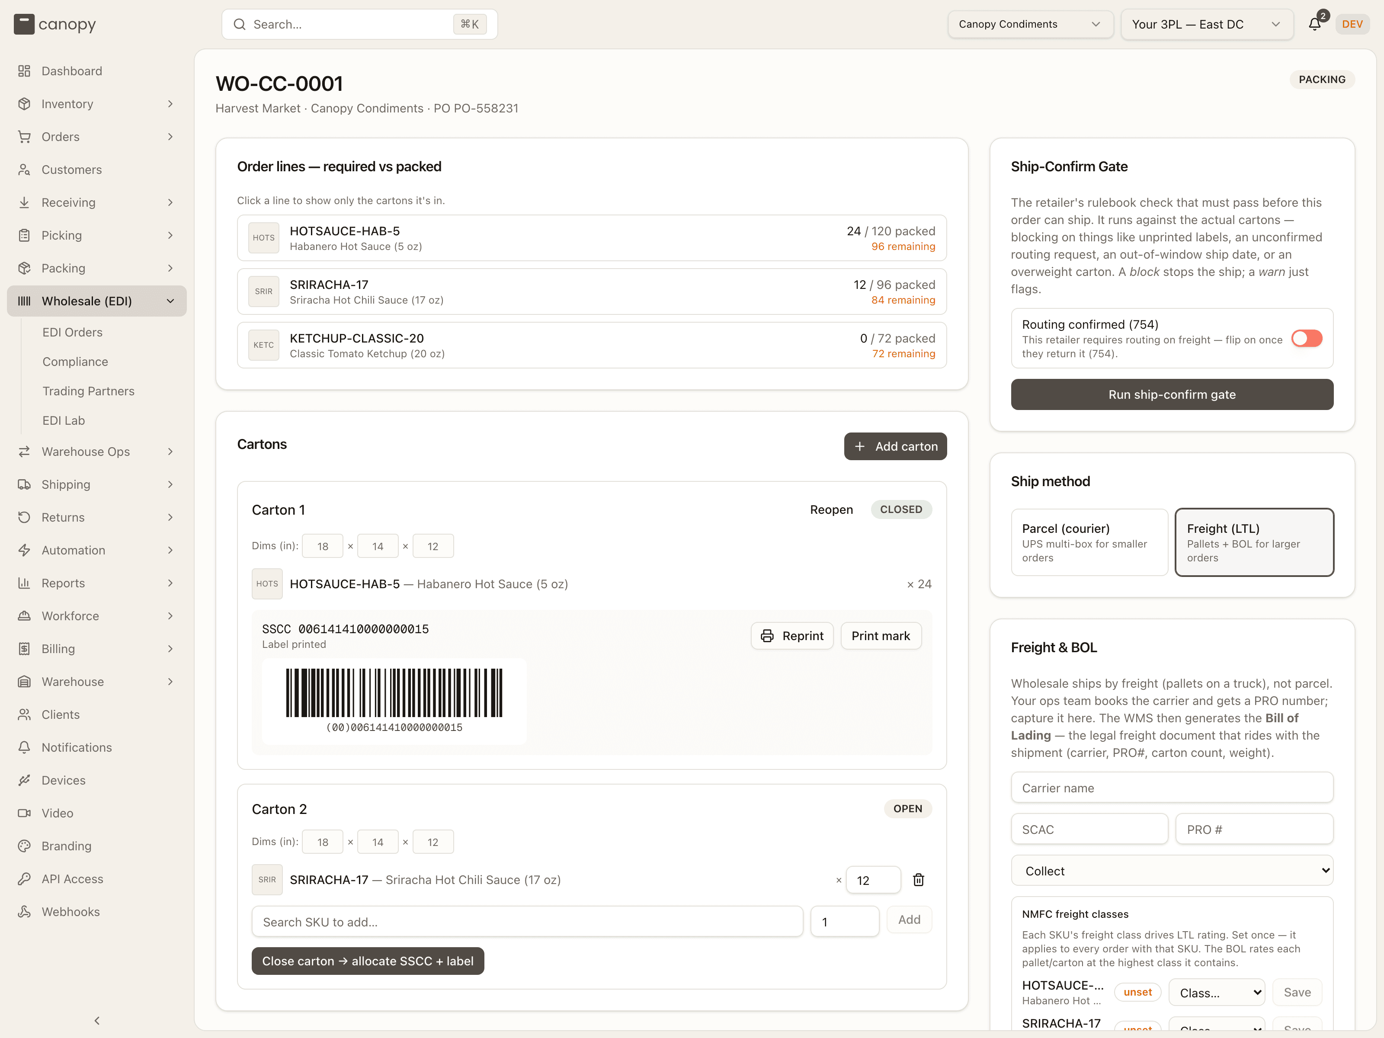Click the Dashboard sidebar icon
Viewport: 1384px width, 1038px height.
tap(24, 70)
